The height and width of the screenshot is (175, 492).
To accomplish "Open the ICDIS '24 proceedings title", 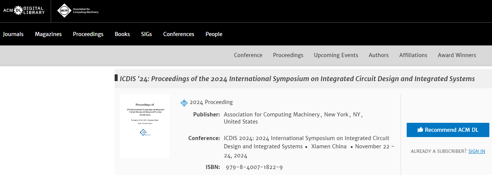I will pyautogui.click(x=297, y=79).
